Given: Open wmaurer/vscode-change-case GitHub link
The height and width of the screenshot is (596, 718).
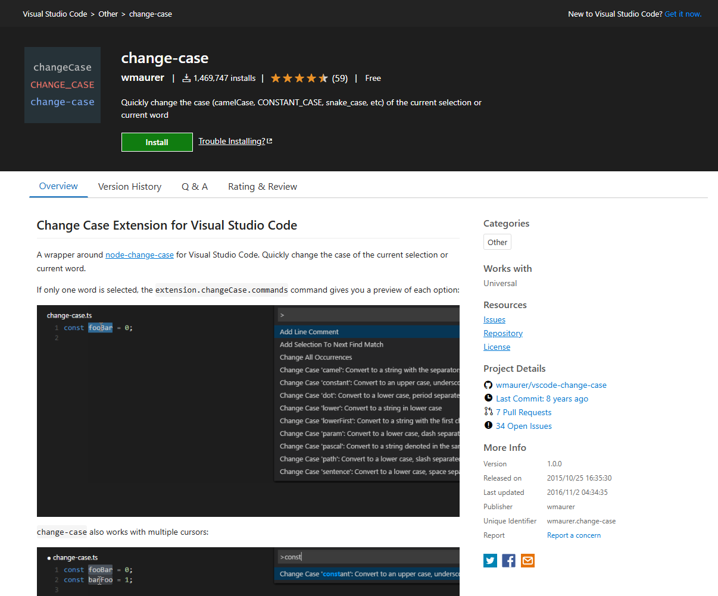Looking at the screenshot, I should [x=551, y=385].
